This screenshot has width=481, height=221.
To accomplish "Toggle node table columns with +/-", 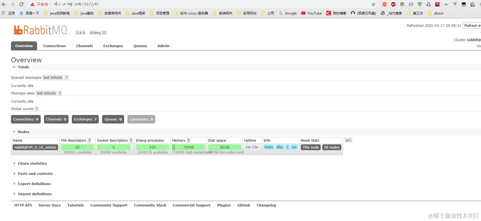I will (x=348, y=140).
